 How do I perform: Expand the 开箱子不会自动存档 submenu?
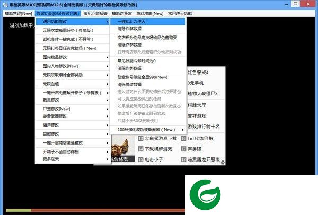[73, 152]
